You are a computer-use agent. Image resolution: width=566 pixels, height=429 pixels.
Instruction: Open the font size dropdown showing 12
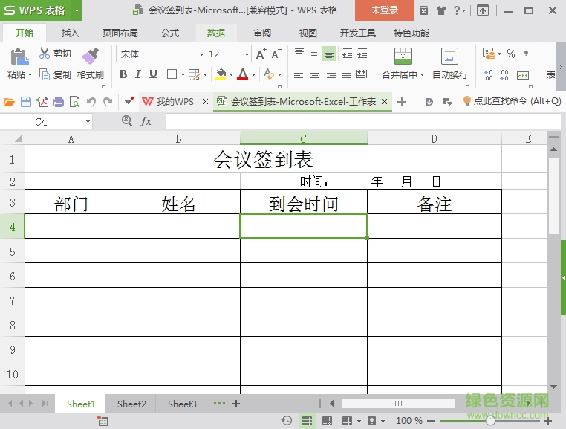[247, 54]
